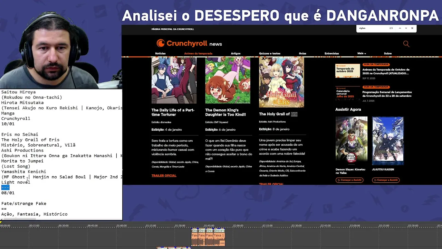
Task: Go to next find-in-page match
Action: (406, 28)
